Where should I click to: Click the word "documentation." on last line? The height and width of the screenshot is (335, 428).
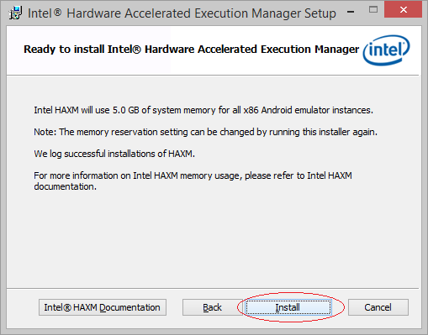coord(66,186)
